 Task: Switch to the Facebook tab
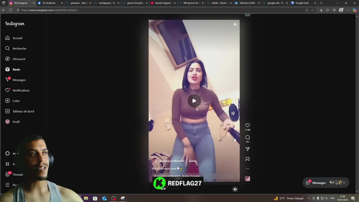point(50,3)
